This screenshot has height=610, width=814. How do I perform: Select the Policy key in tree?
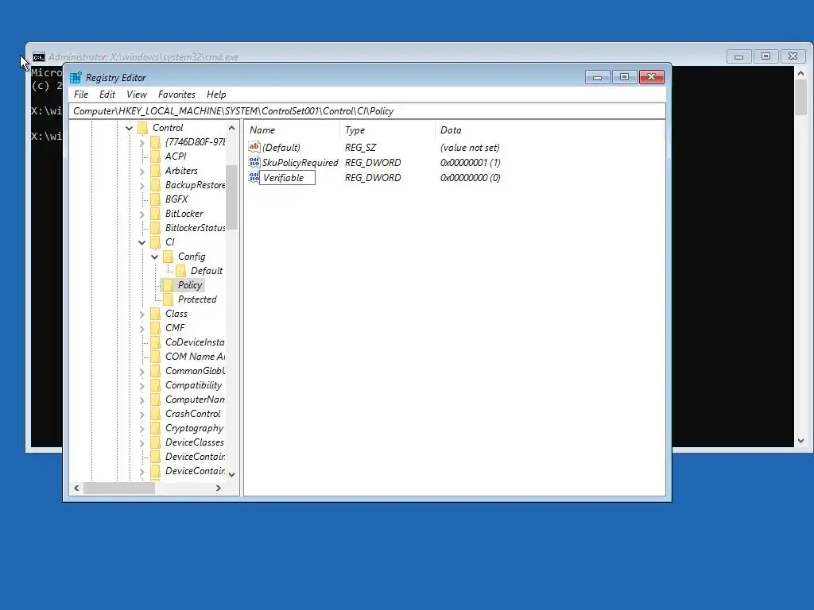pyautogui.click(x=189, y=285)
